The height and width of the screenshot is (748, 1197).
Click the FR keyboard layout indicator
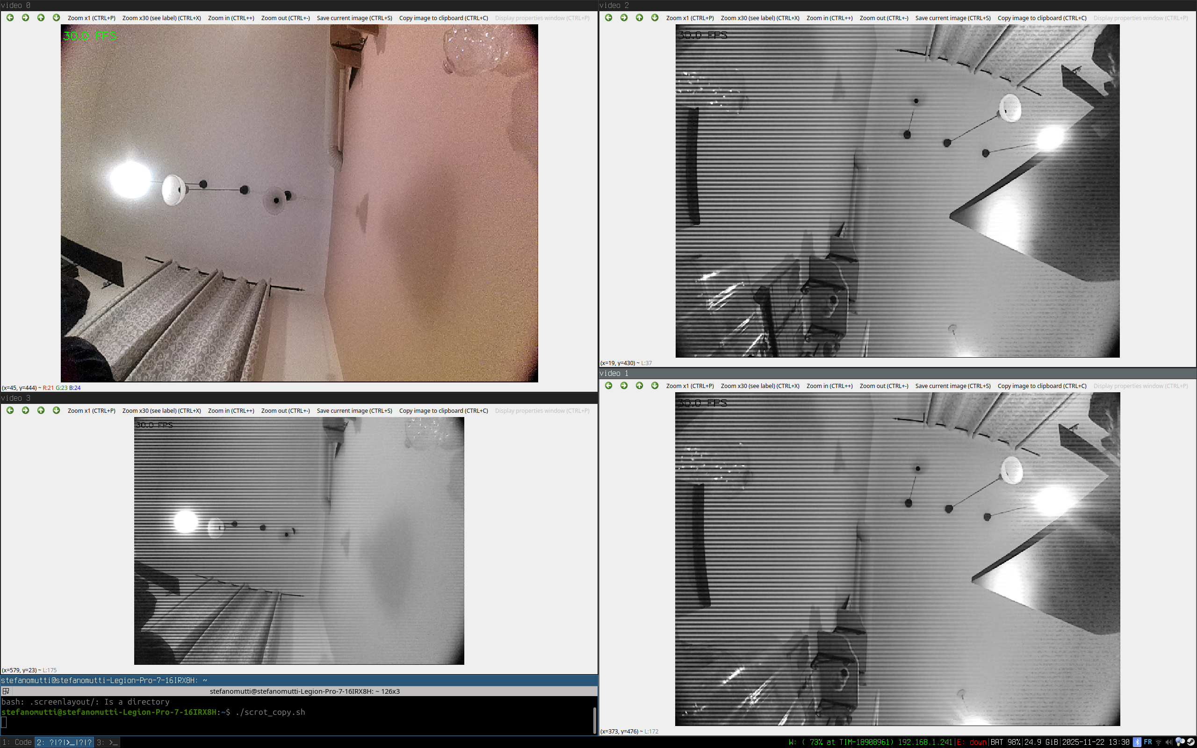point(1148,742)
